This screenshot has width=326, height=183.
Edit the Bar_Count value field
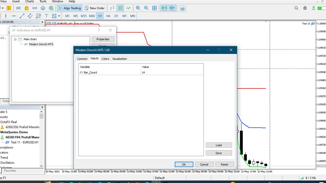coord(172,73)
